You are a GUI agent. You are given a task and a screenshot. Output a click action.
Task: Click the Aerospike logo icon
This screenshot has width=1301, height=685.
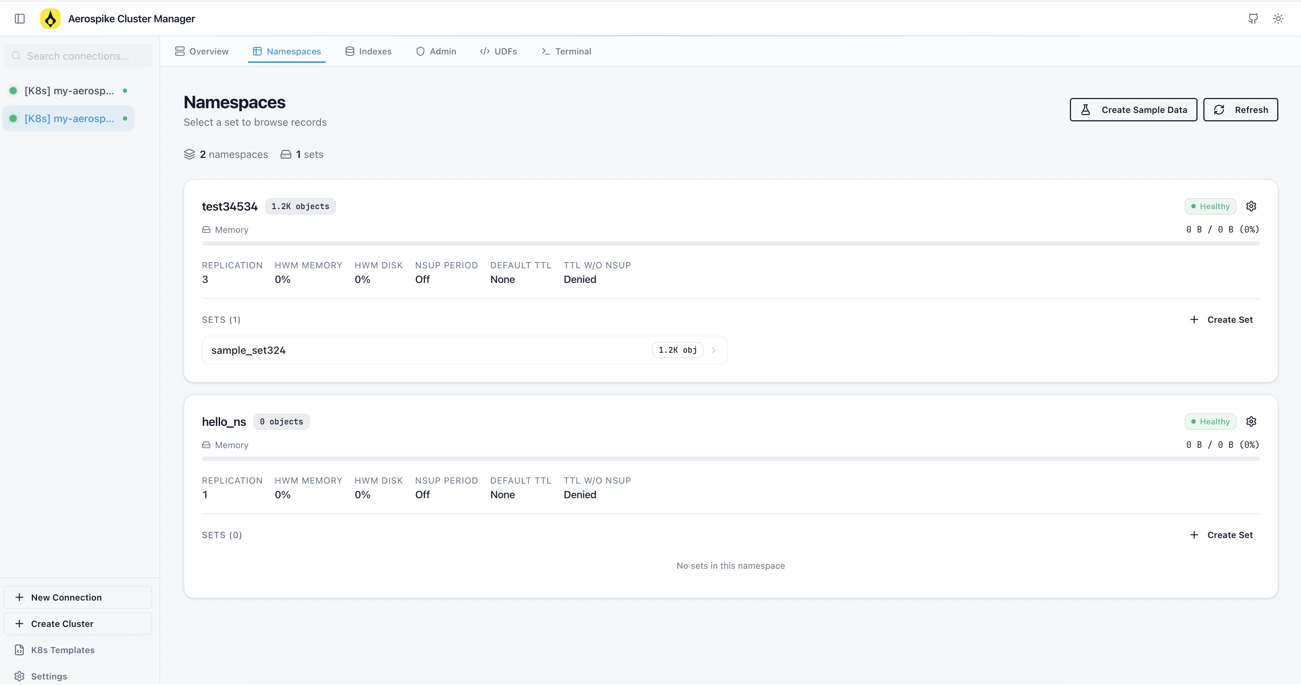50,19
